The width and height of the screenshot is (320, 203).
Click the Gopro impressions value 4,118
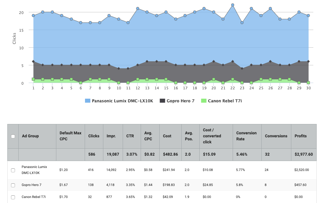pyautogui.click(x=110, y=185)
